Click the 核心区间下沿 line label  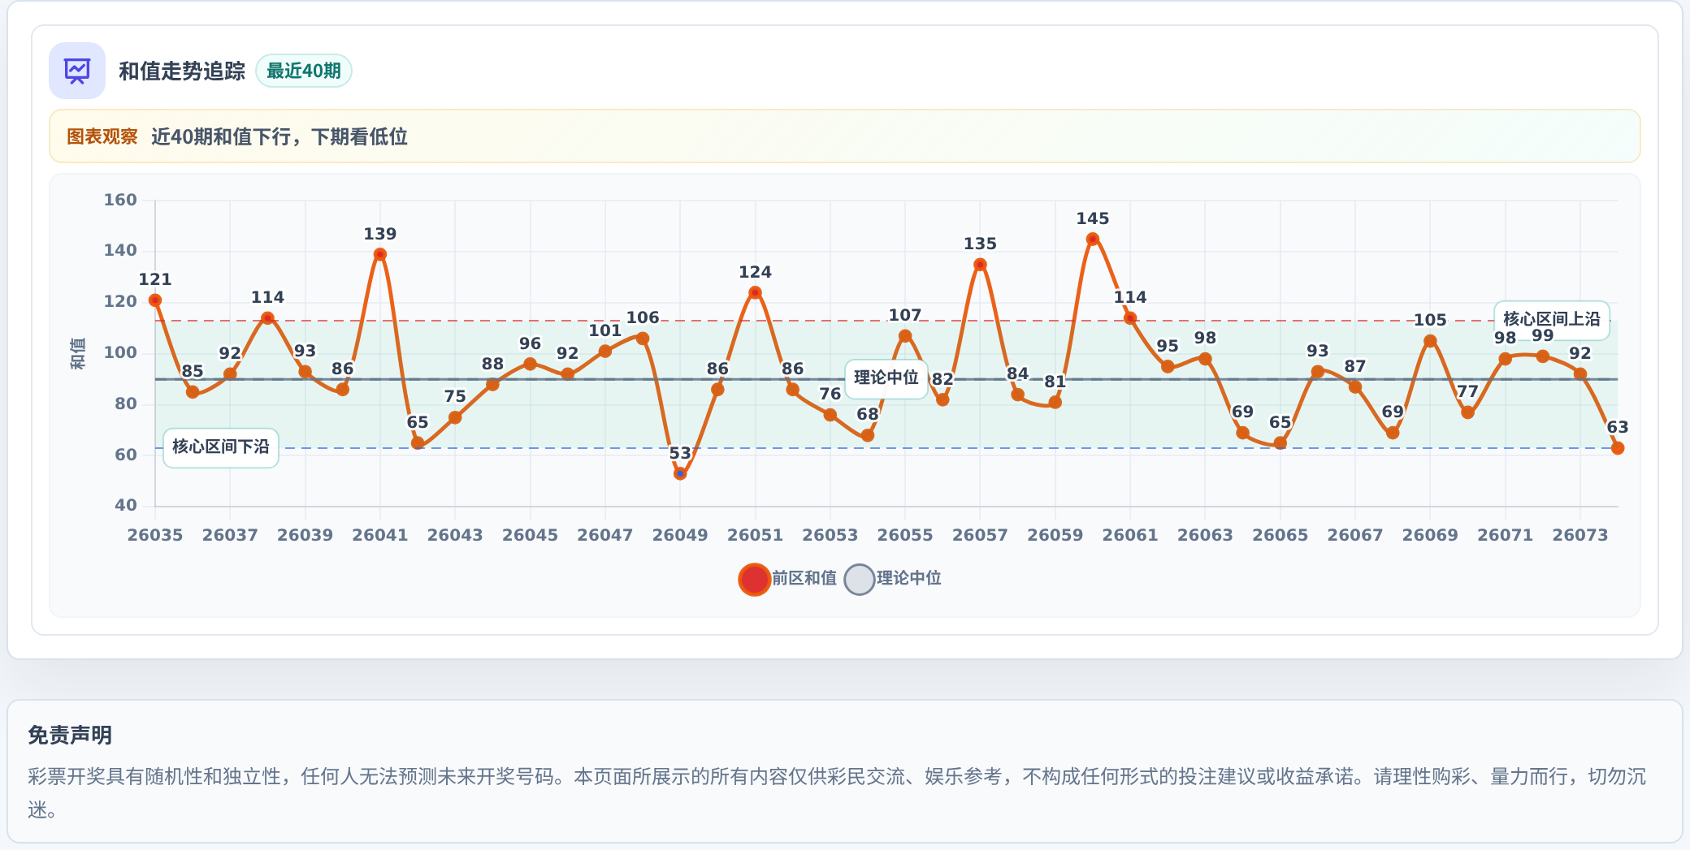pyautogui.click(x=221, y=447)
